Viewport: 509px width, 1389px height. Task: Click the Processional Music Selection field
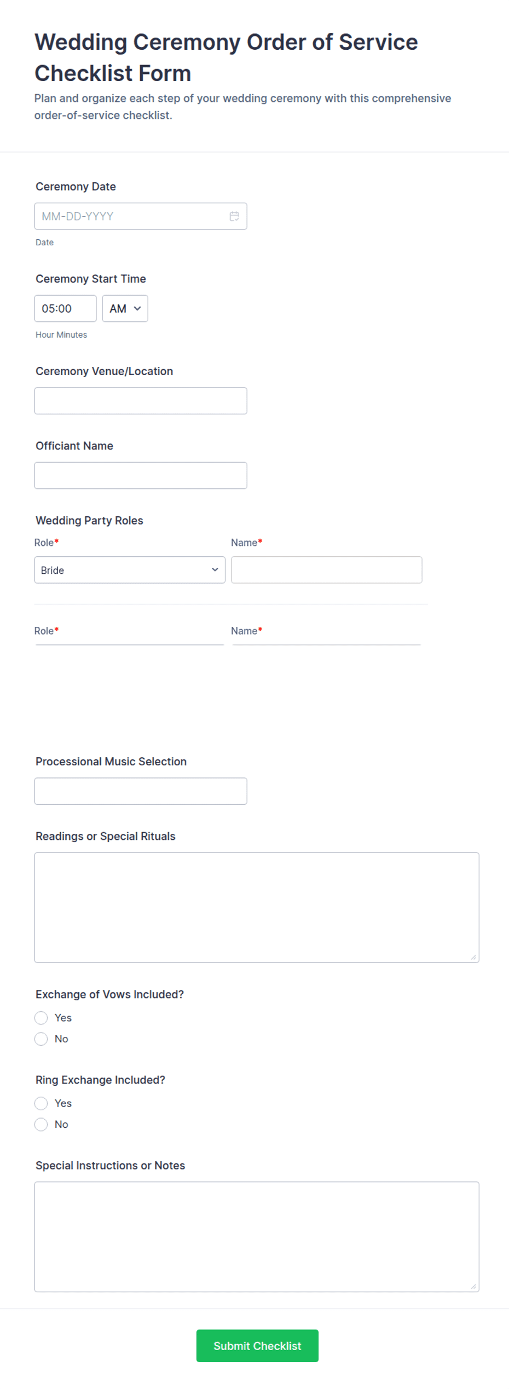coord(140,791)
